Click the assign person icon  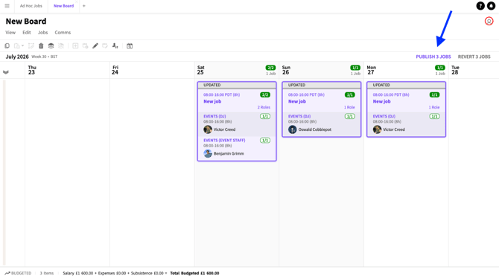115,46
